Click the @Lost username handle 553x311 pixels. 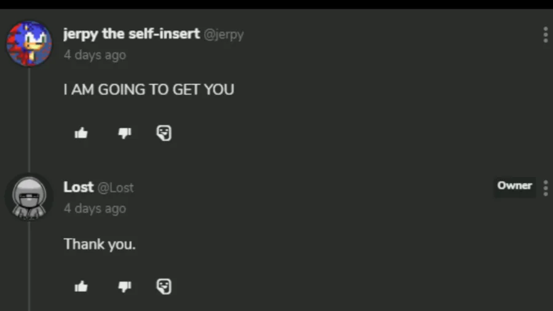coord(116,187)
